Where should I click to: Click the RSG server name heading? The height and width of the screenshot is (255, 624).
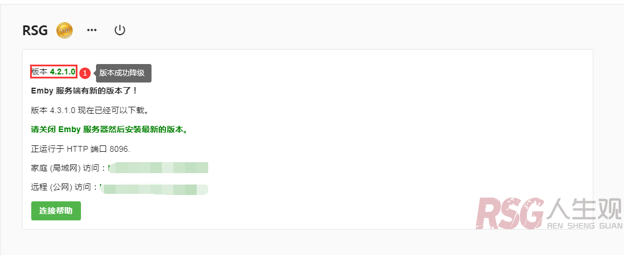35,30
